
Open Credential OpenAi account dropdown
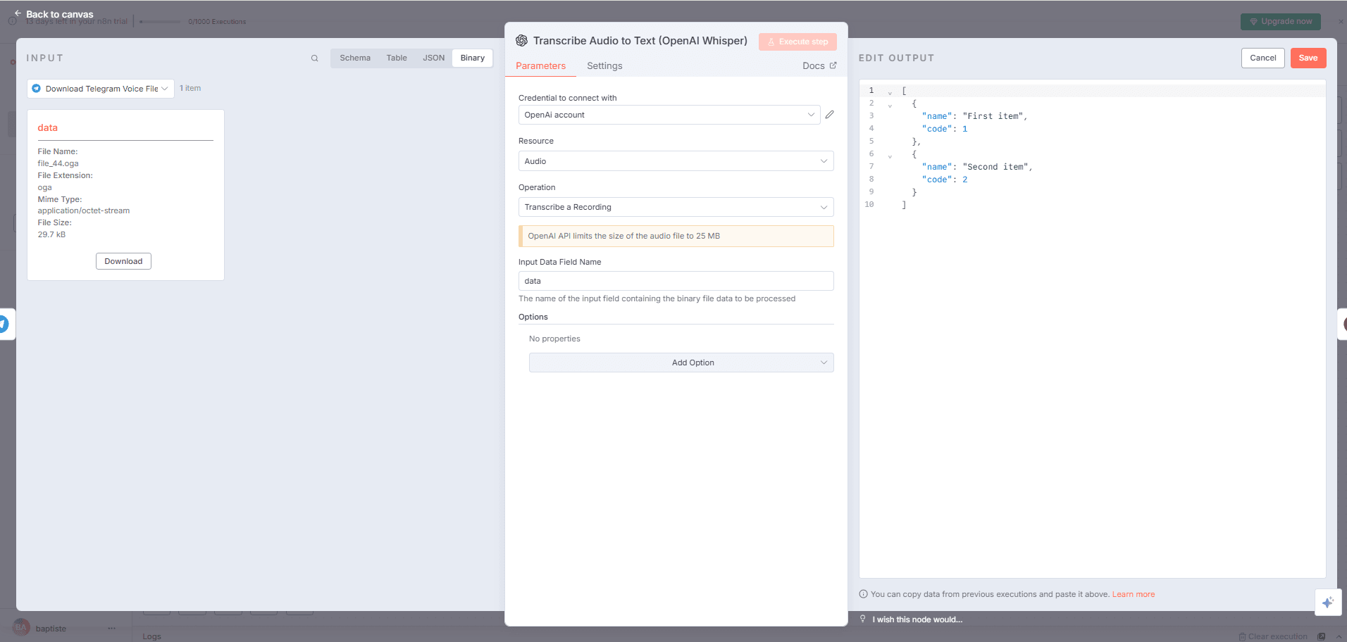[669, 115]
